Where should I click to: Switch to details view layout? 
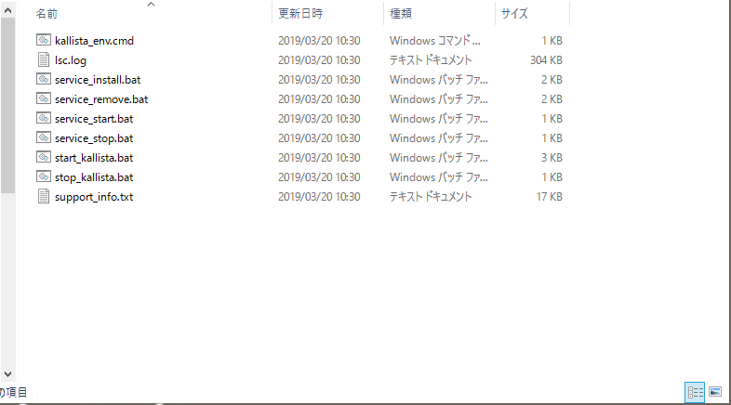point(695,392)
